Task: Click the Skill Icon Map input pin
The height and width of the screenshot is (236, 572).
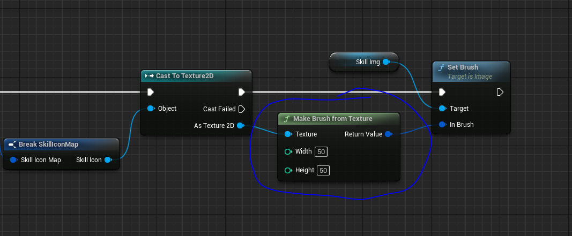Action: pos(14,160)
